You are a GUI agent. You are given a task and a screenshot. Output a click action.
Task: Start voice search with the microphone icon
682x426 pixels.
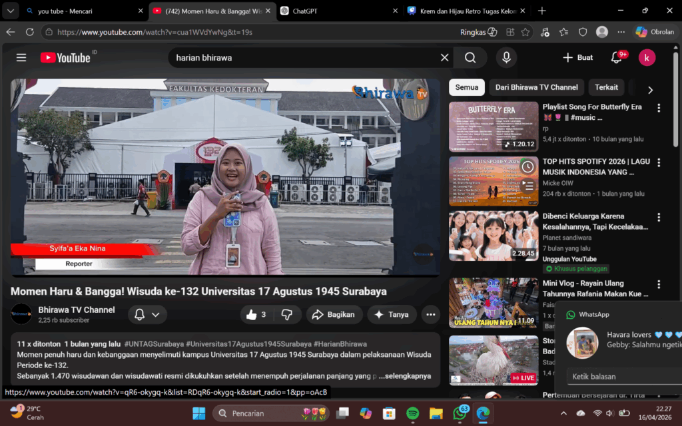coord(506,58)
